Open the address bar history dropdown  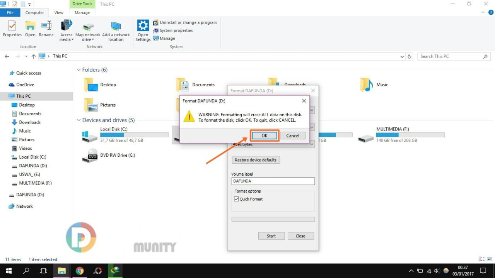[x=402, y=56]
